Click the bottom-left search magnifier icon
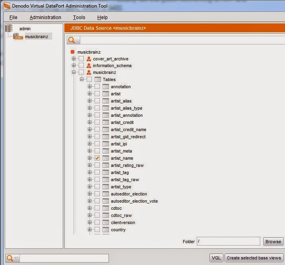This screenshot has width=285, height=265. pos(10,258)
